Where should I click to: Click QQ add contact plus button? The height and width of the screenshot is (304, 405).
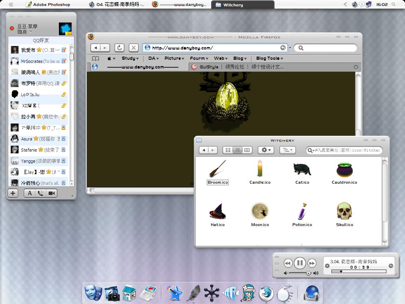tap(13, 193)
